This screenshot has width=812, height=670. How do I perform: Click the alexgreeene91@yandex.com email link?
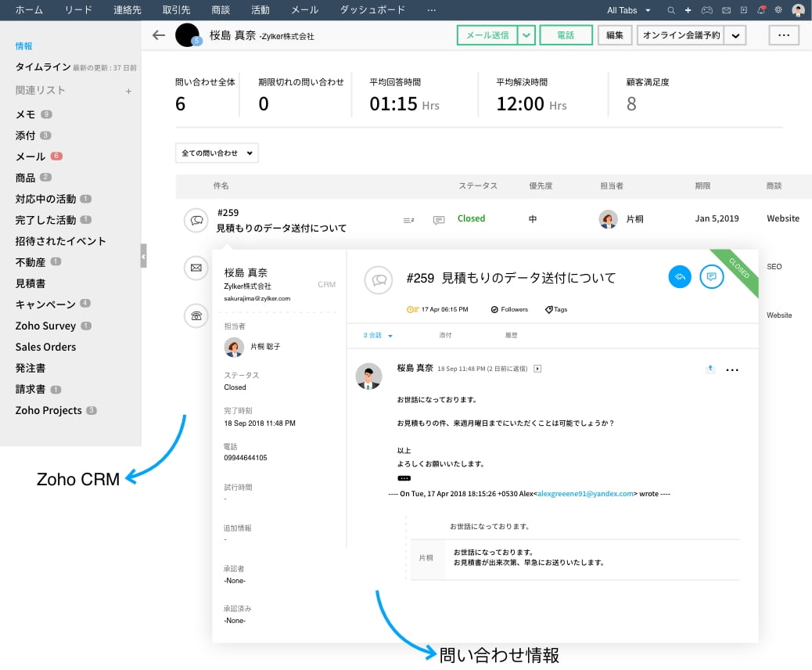[x=585, y=494]
